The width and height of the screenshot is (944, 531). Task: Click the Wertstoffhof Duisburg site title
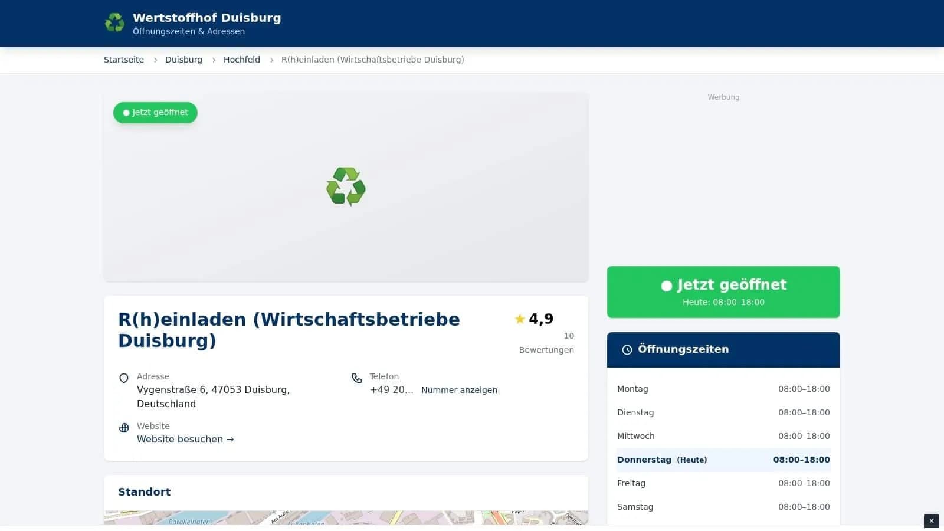pos(206,18)
